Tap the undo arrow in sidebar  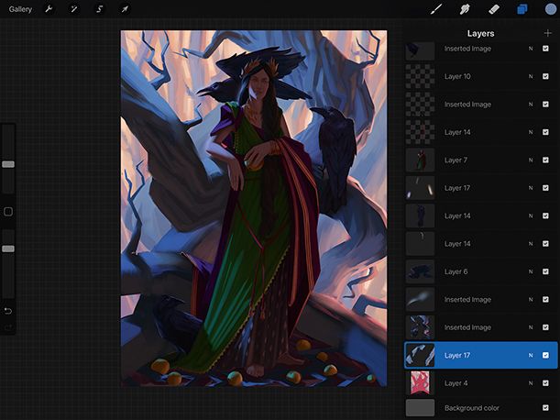(8, 310)
